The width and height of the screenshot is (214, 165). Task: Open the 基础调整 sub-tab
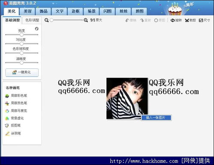click(12, 20)
